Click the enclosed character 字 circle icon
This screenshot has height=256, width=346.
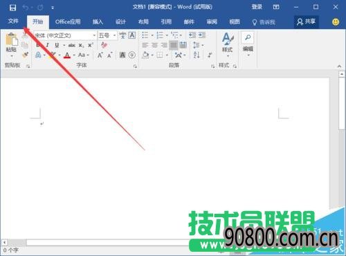[131, 55]
